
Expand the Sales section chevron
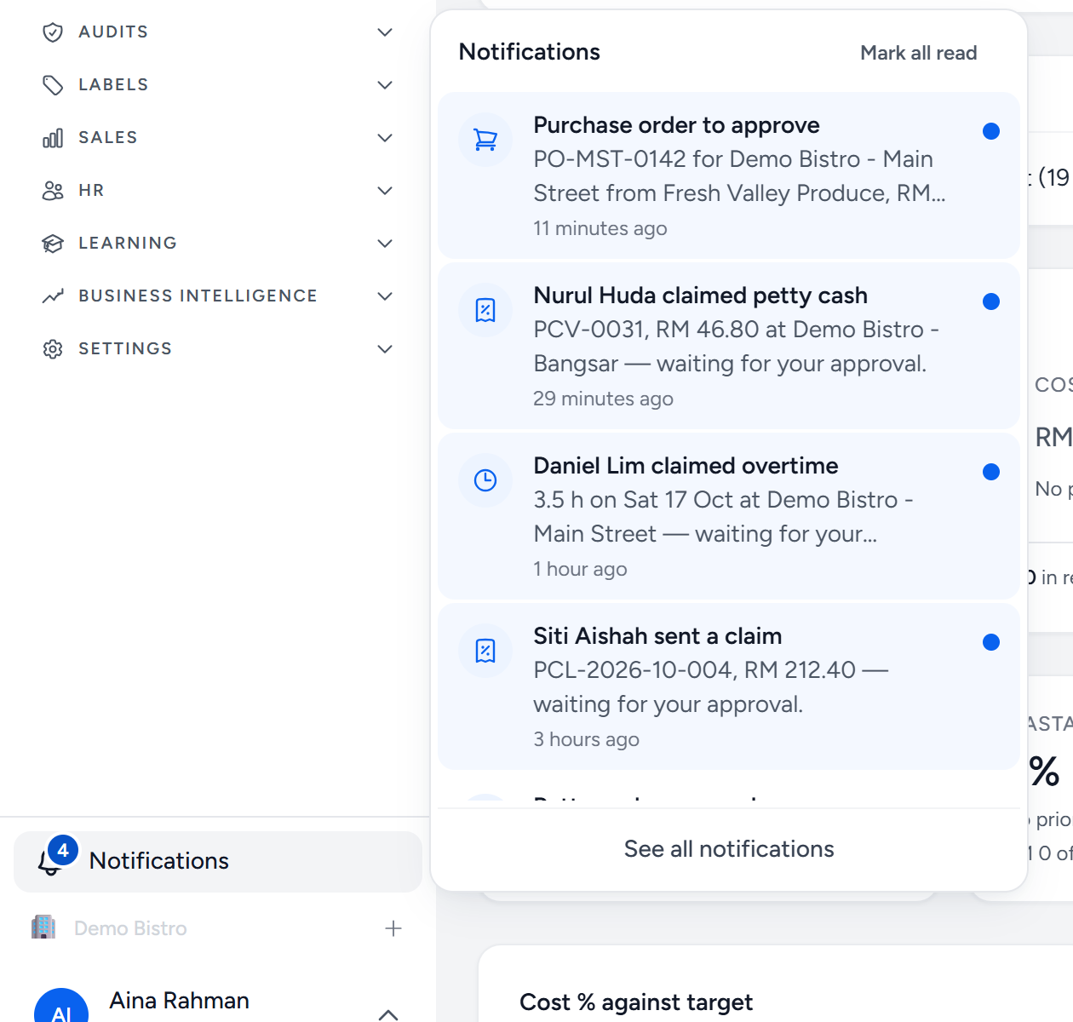pyautogui.click(x=385, y=138)
